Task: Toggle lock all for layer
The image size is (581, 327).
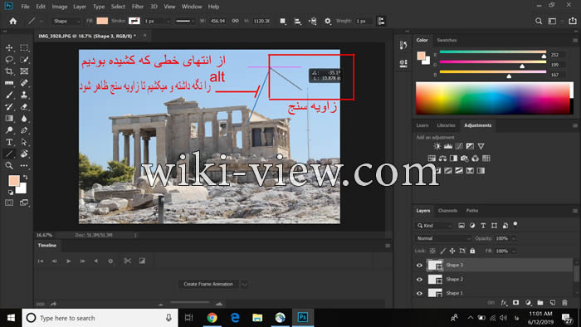Action: coord(472,251)
